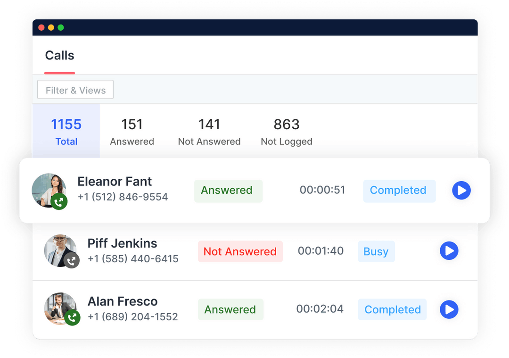Switch to the Calls tab

pos(60,56)
